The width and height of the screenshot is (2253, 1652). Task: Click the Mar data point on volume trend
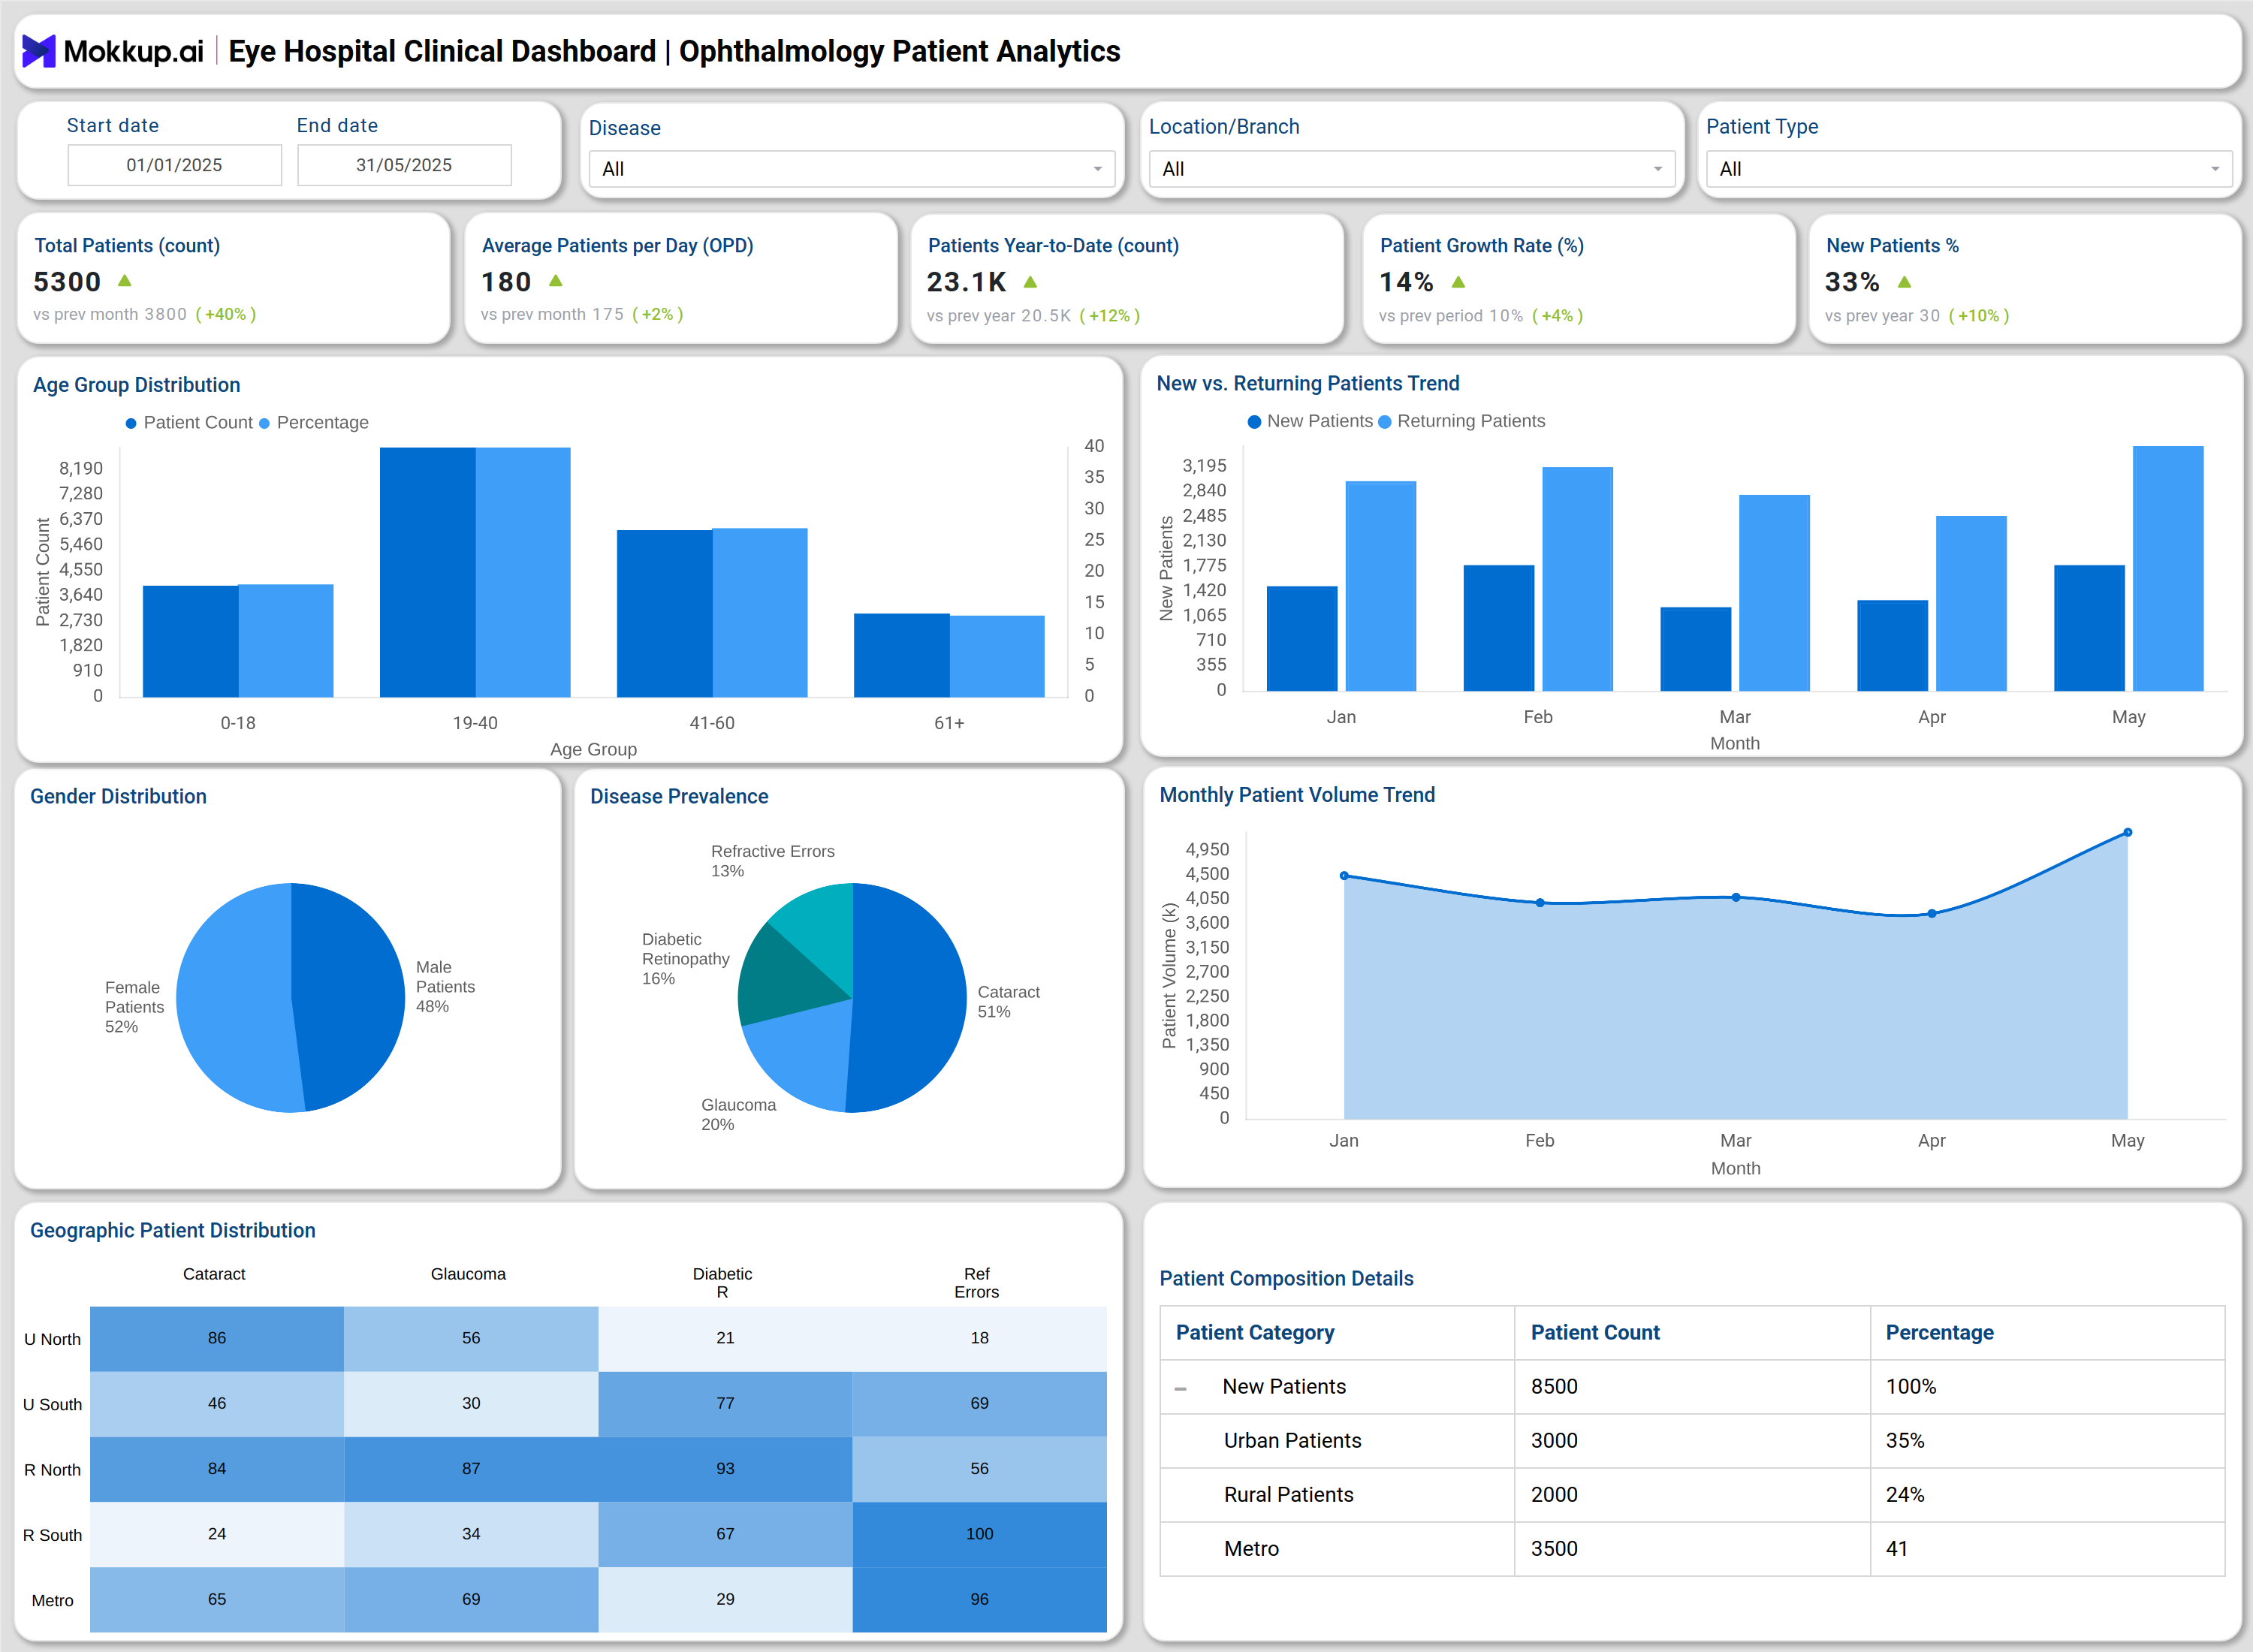[1736, 897]
